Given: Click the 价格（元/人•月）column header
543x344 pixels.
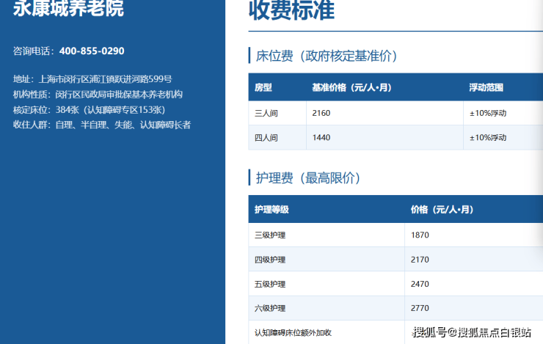Looking at the screenshot, I should pos(442,209).
